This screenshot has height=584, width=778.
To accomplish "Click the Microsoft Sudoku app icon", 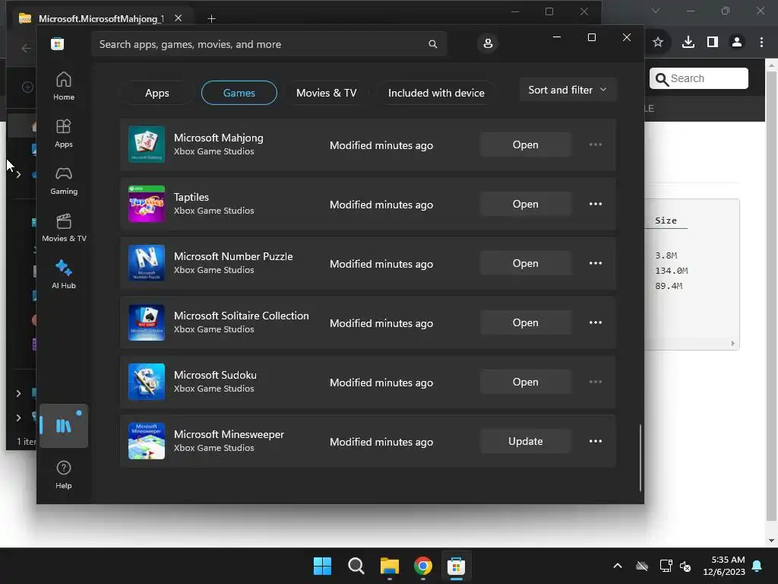I will pyautogui.click(x=147, y=382).
